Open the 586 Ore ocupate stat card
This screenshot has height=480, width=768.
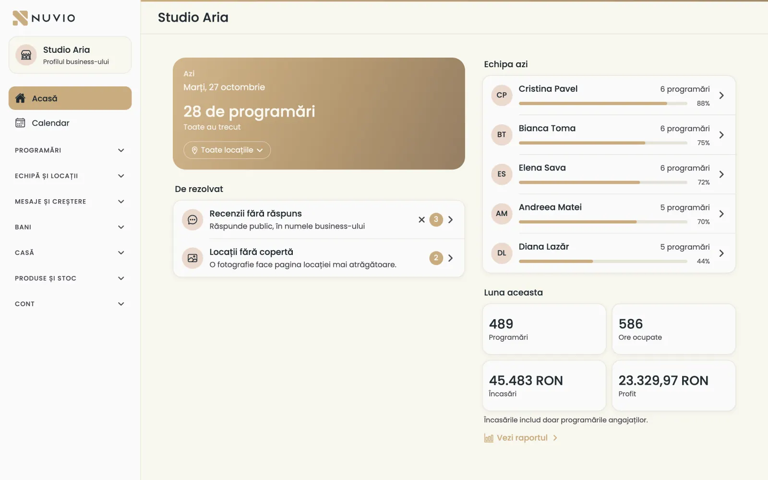point(673,329)
